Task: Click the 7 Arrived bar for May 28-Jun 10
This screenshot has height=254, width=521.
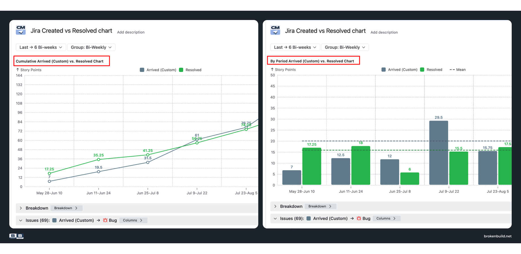Action: [x=292, y=178]
